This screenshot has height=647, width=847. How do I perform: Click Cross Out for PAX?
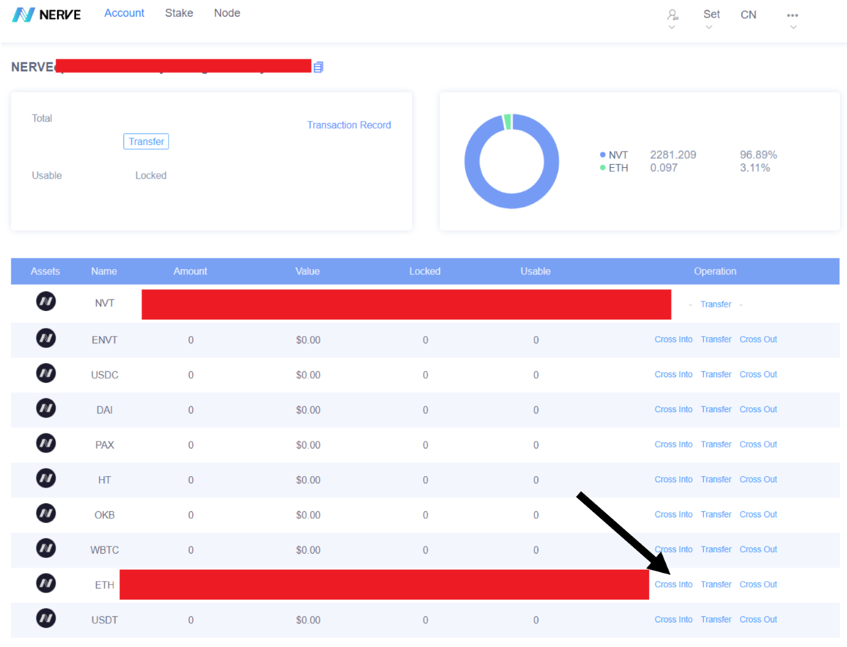tap(758, 445)
